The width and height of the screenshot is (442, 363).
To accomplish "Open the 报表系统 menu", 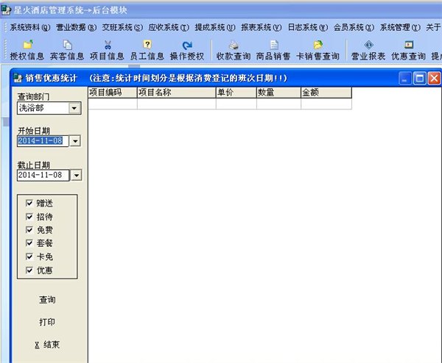I will coord(261,27).
